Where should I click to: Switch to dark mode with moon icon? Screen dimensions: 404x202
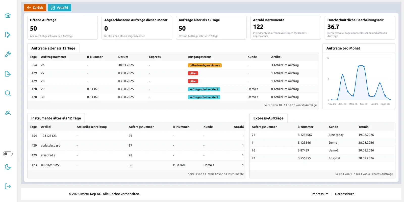point(8,167)
